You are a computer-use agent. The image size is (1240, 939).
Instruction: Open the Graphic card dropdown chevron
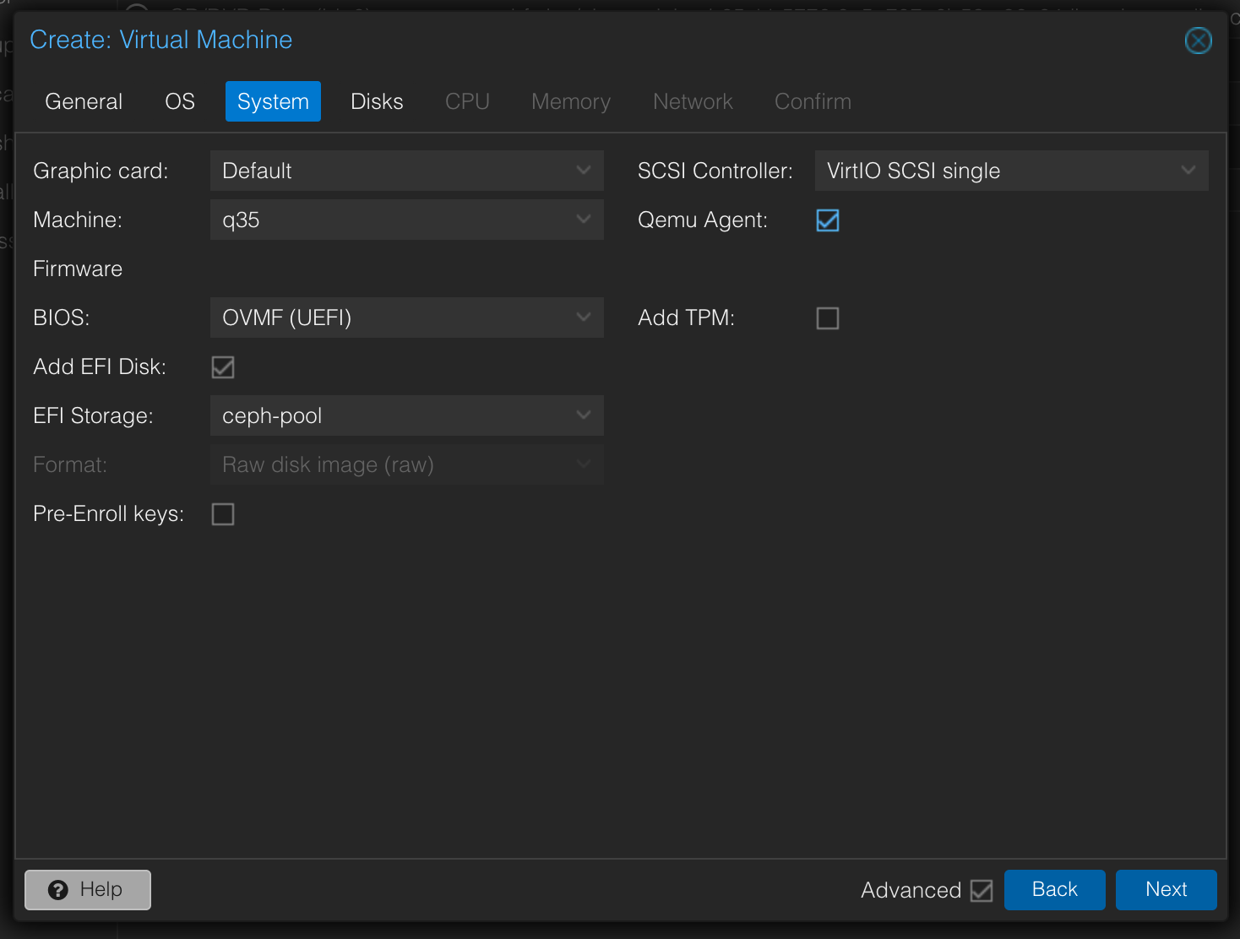point(583,170)
